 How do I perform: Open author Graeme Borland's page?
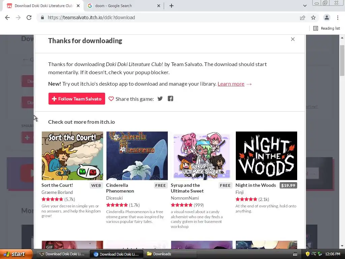pyautogui.click(x=57, y=192)
